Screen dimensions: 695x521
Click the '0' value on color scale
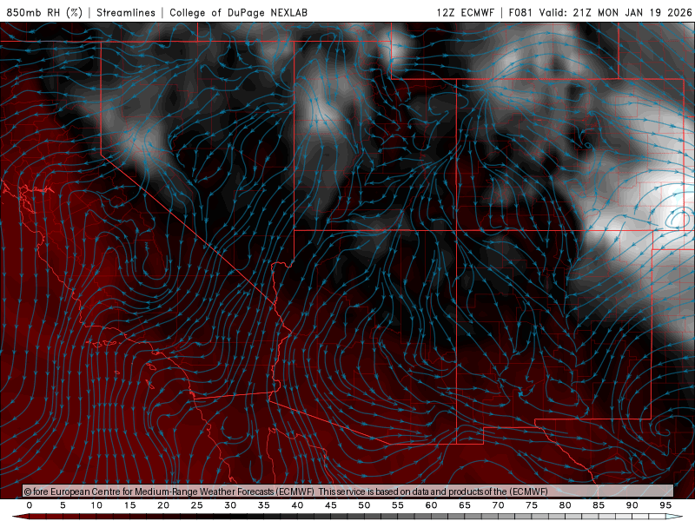(x=30, y=505)
